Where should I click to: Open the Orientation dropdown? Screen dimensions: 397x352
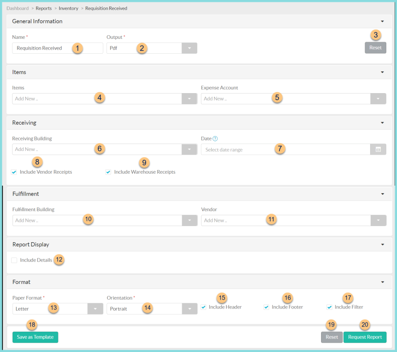coord(189,308)
